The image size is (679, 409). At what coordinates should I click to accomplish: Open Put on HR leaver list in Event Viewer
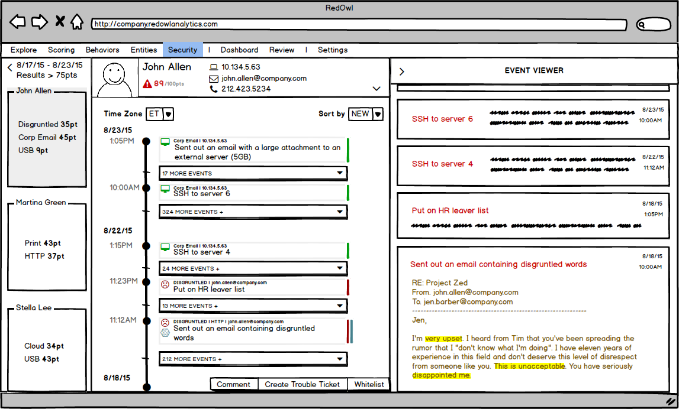533,215
